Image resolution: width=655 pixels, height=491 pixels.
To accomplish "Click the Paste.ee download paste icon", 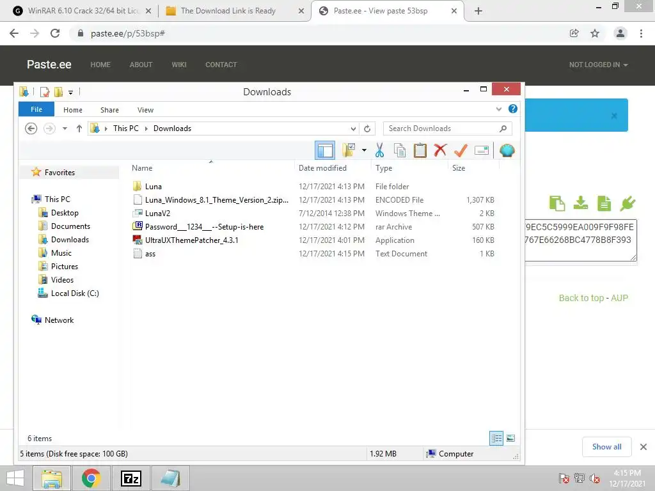I will tap(581, 203).
